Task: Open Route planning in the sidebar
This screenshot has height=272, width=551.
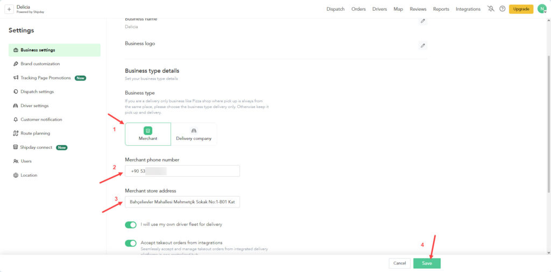Action: click(35, 133)
